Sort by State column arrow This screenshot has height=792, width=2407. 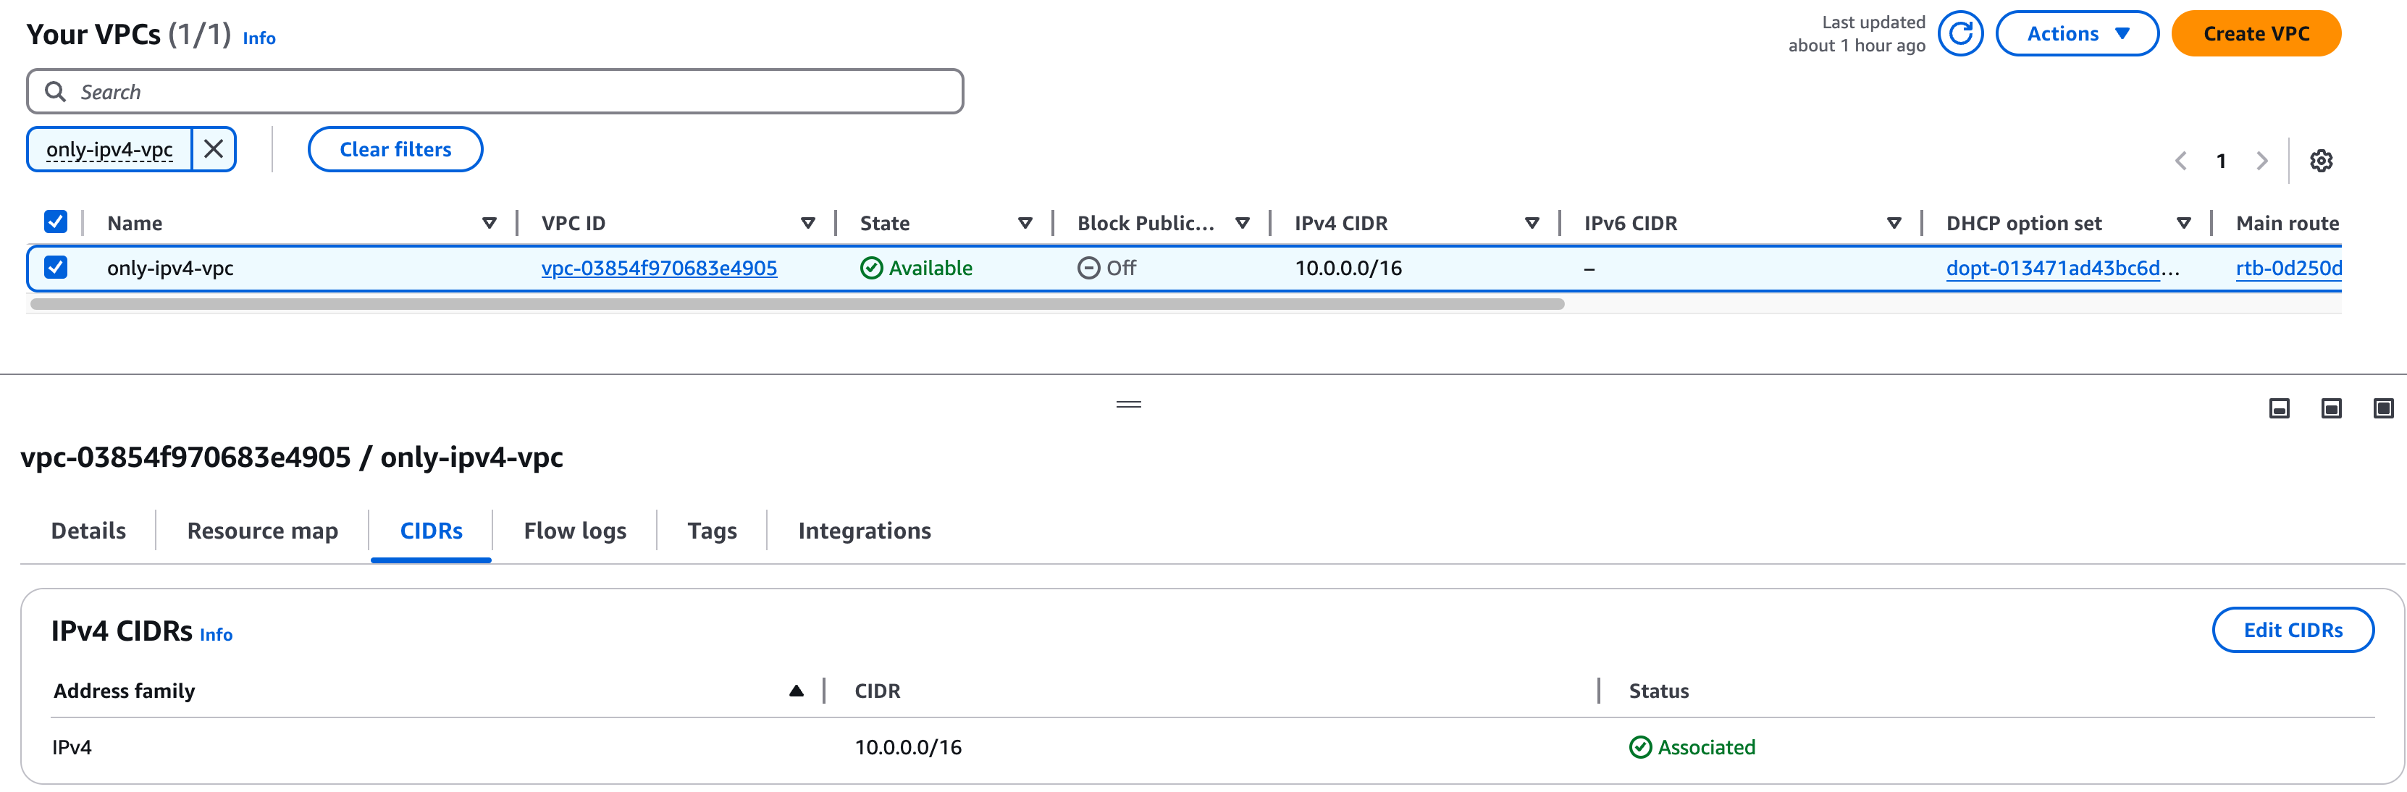1025,223
